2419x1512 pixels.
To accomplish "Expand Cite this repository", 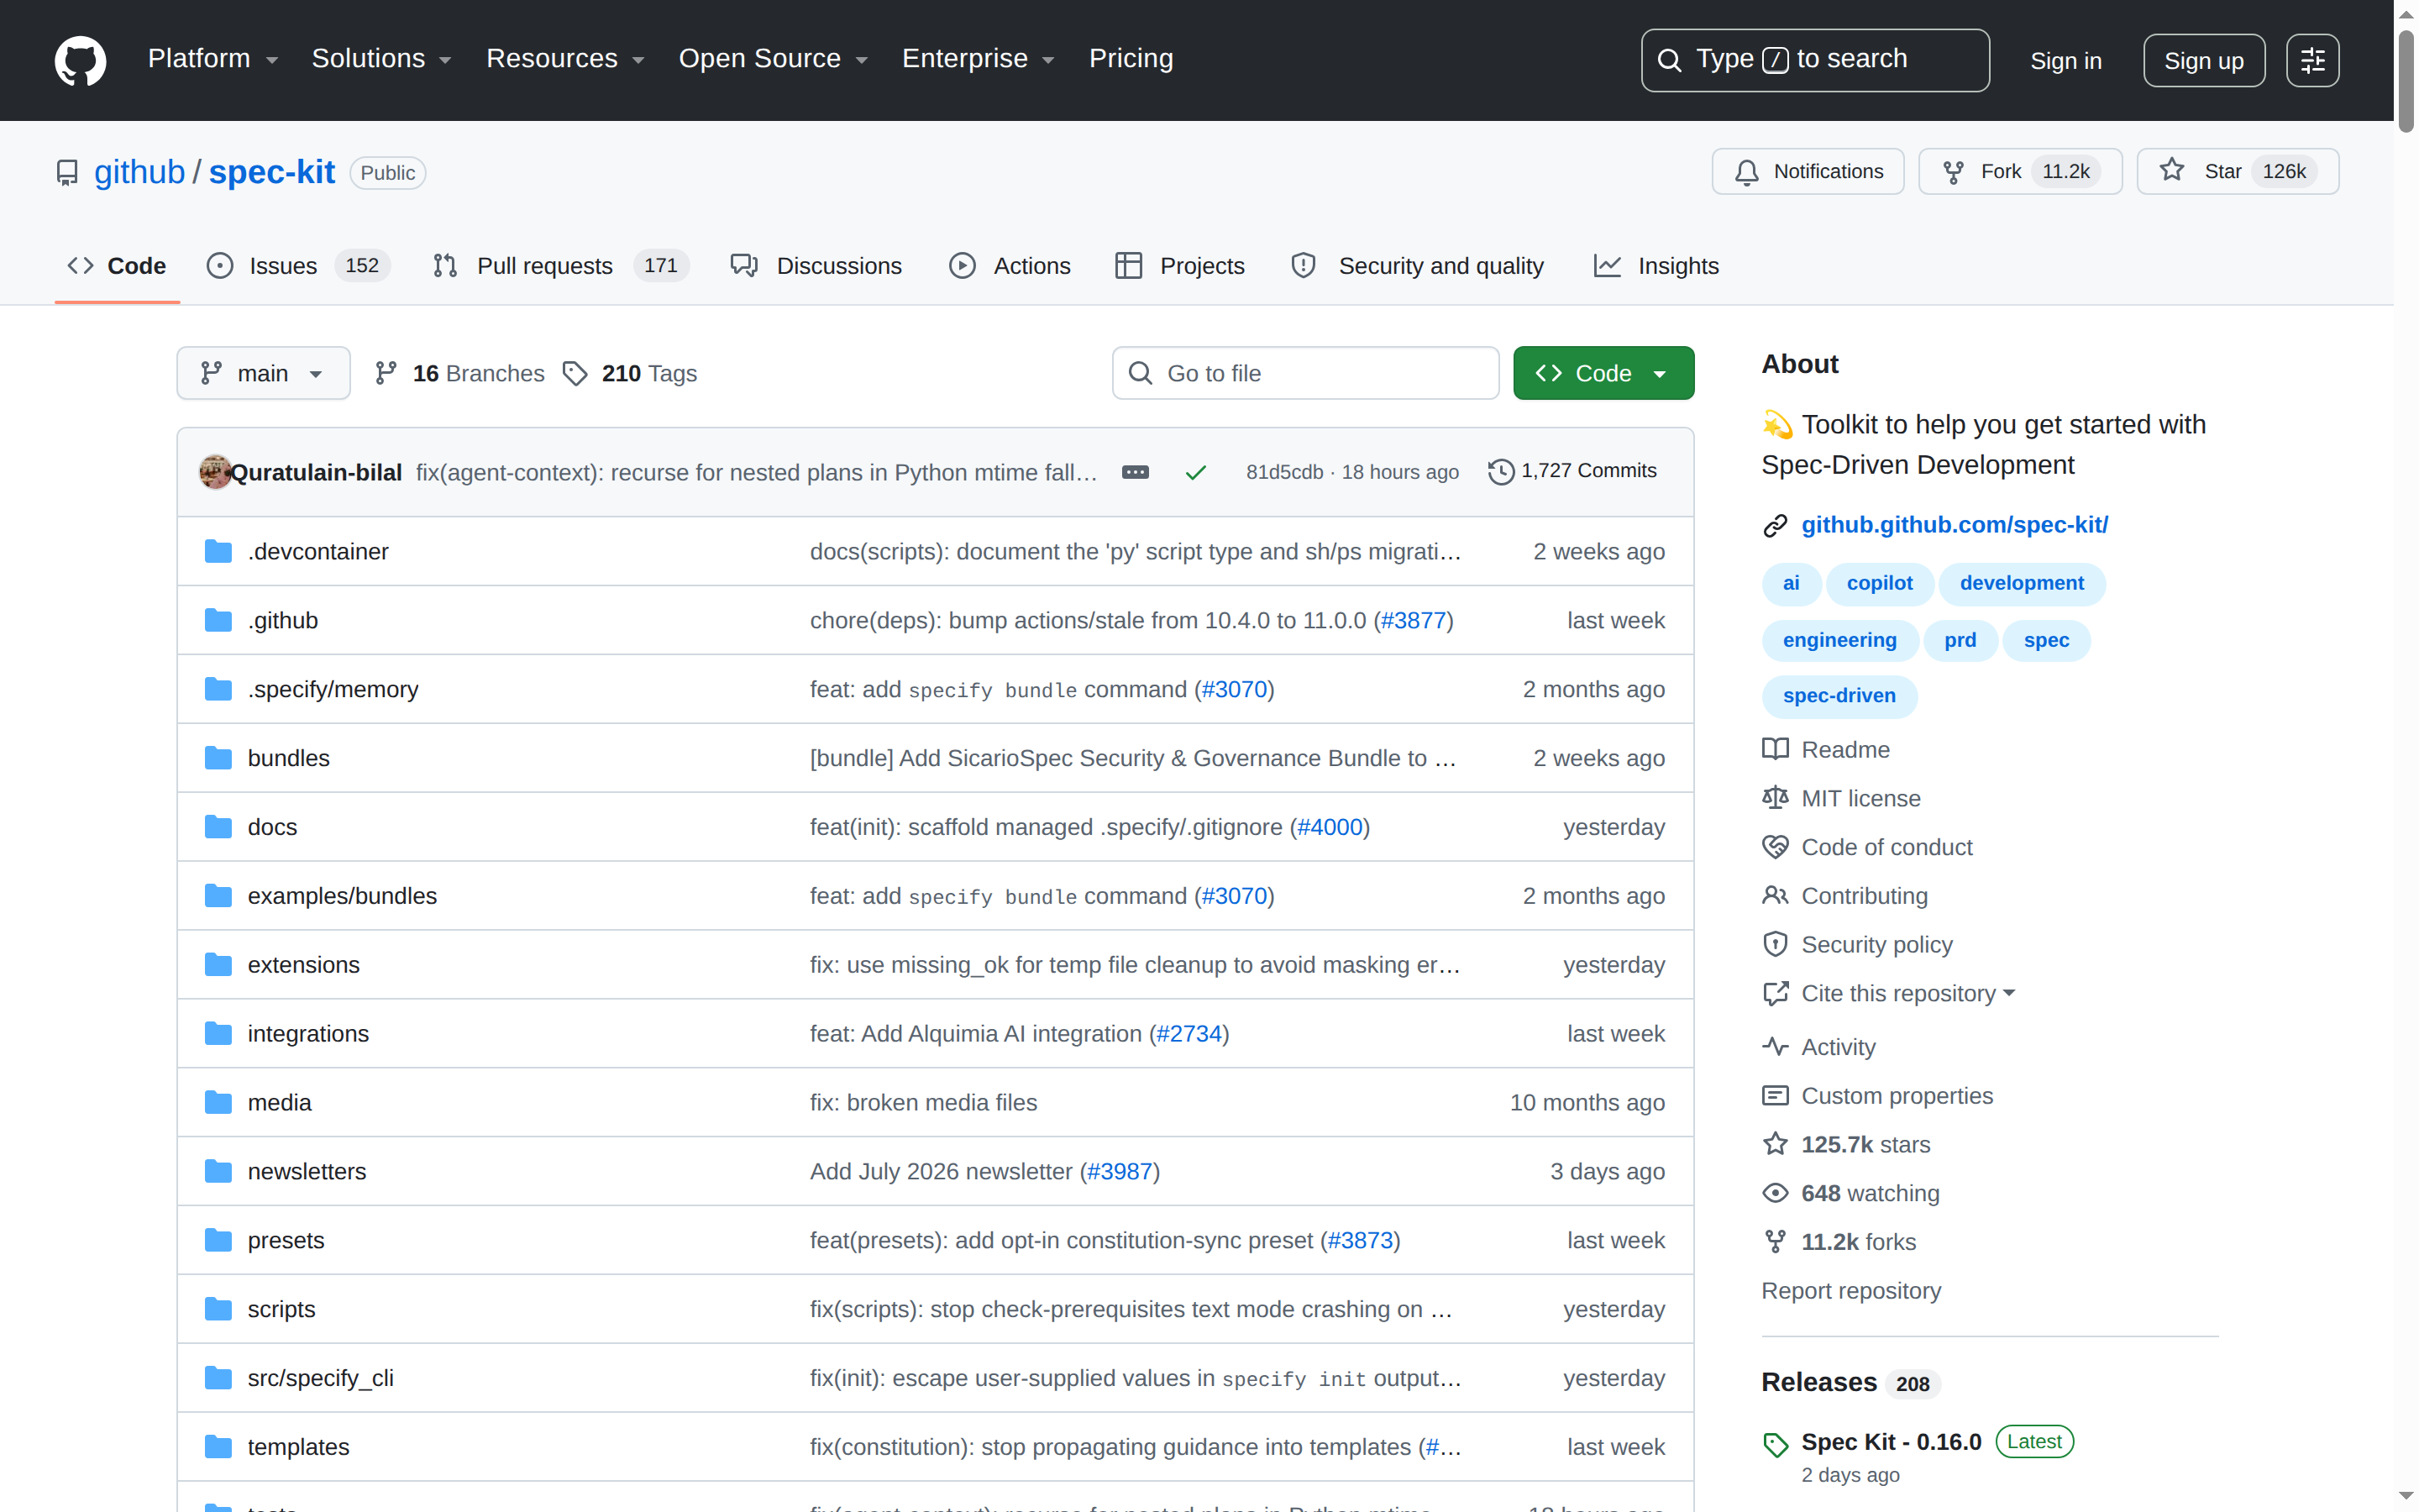I will coord(1889,993).
